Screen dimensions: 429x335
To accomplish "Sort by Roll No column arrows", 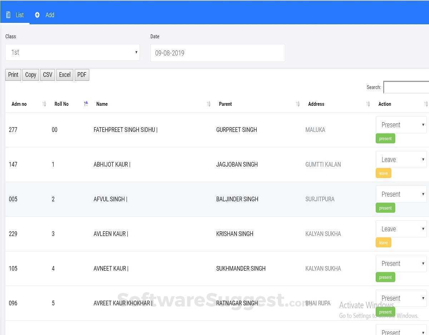I will pyautogui.click(x=86, y=104).
